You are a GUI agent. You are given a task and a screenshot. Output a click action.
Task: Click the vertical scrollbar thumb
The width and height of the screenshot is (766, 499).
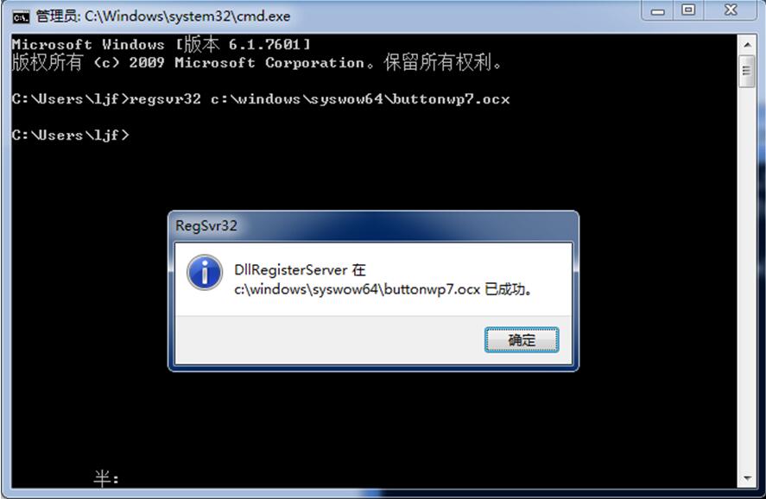[x=746, y=72]
